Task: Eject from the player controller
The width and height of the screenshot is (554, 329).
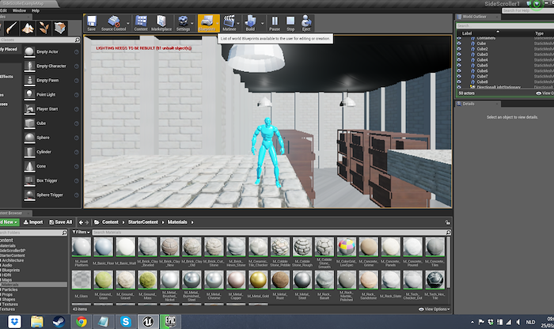Action: [x=306, y=23]
